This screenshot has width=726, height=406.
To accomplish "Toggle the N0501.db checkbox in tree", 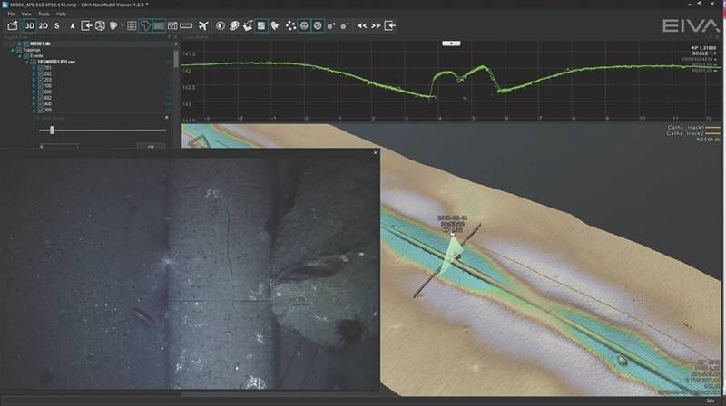I will 26,43.
